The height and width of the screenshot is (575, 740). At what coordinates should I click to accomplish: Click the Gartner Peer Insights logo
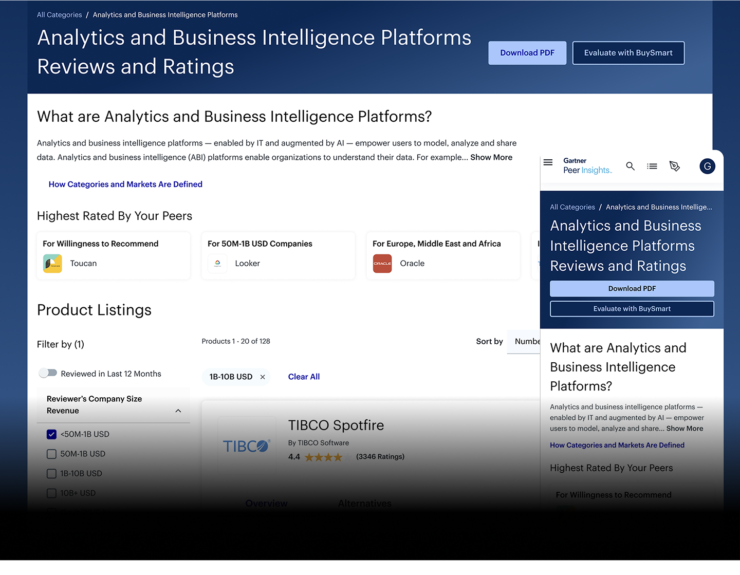pos(587,166)
